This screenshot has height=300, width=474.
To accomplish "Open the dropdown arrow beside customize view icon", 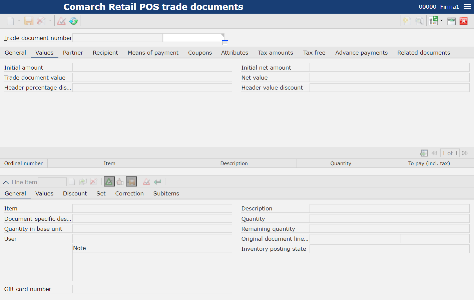I will pos(442,21).
